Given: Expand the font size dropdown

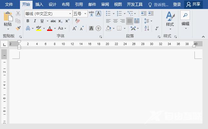Looking at the screenshot, I should point(85,14).
